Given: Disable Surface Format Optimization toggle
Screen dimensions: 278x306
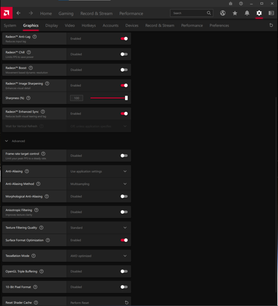Looking at the screenshot, I should tap(124, 240).
